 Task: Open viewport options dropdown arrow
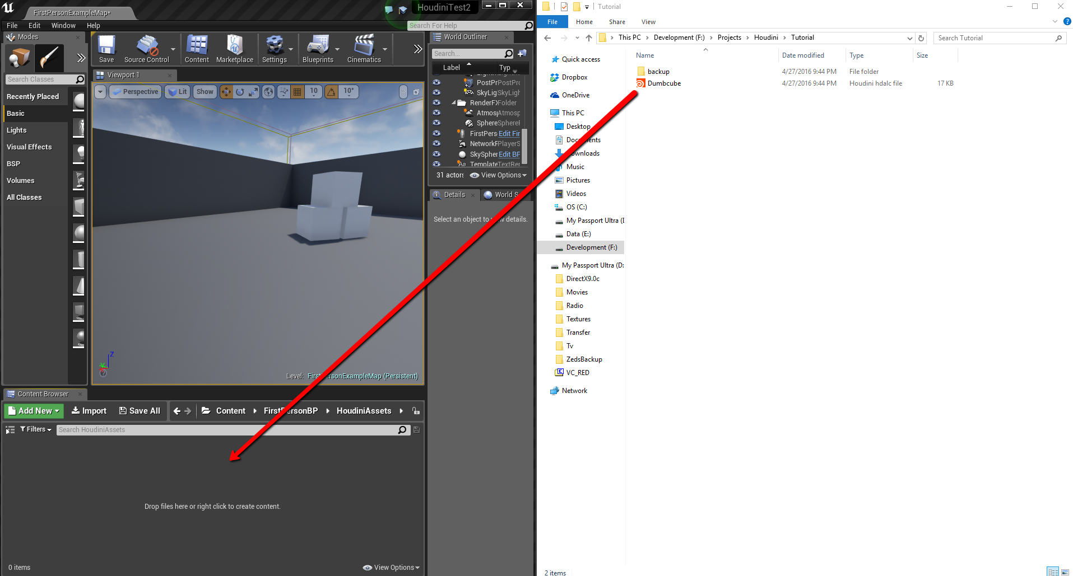tap(100, 92)
